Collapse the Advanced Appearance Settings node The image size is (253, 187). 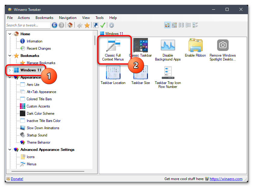coord(10,150)
